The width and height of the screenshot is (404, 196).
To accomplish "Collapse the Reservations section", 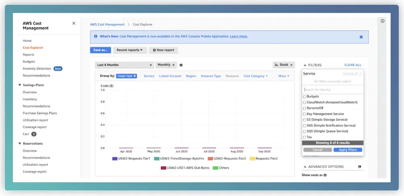I will (x=20, y=144).
